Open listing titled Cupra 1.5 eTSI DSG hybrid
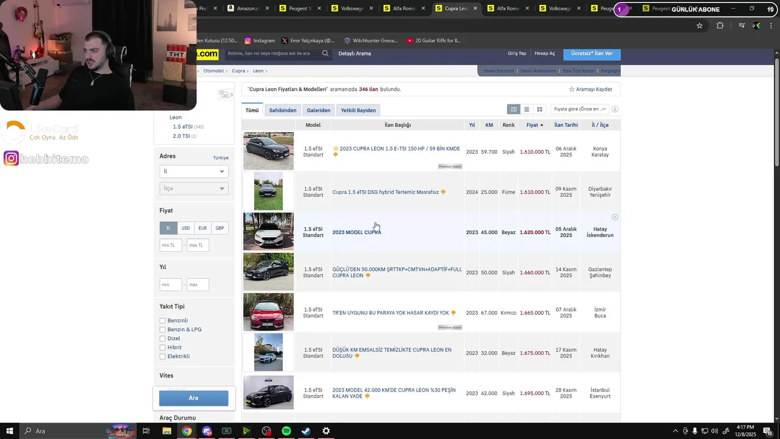Image resolution: width=780 pixels, height=439 pixels. 385,192
